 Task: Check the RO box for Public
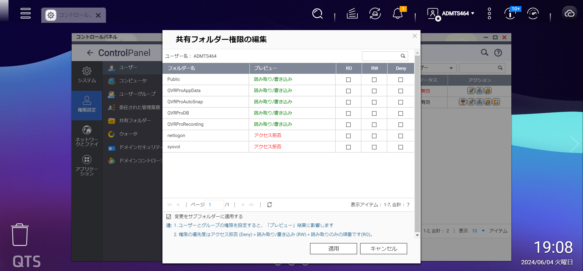348,80
